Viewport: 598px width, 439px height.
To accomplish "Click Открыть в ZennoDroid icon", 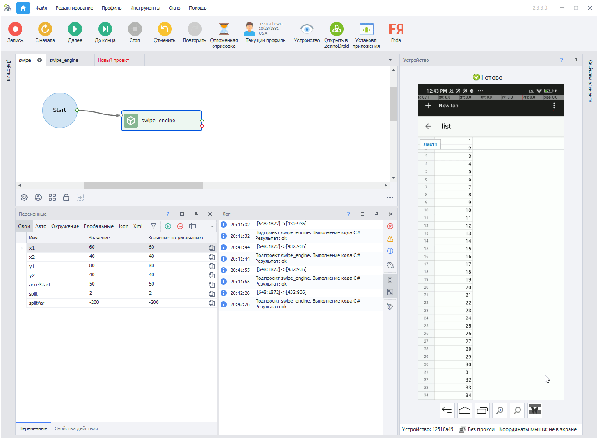I will pos(336,29).
